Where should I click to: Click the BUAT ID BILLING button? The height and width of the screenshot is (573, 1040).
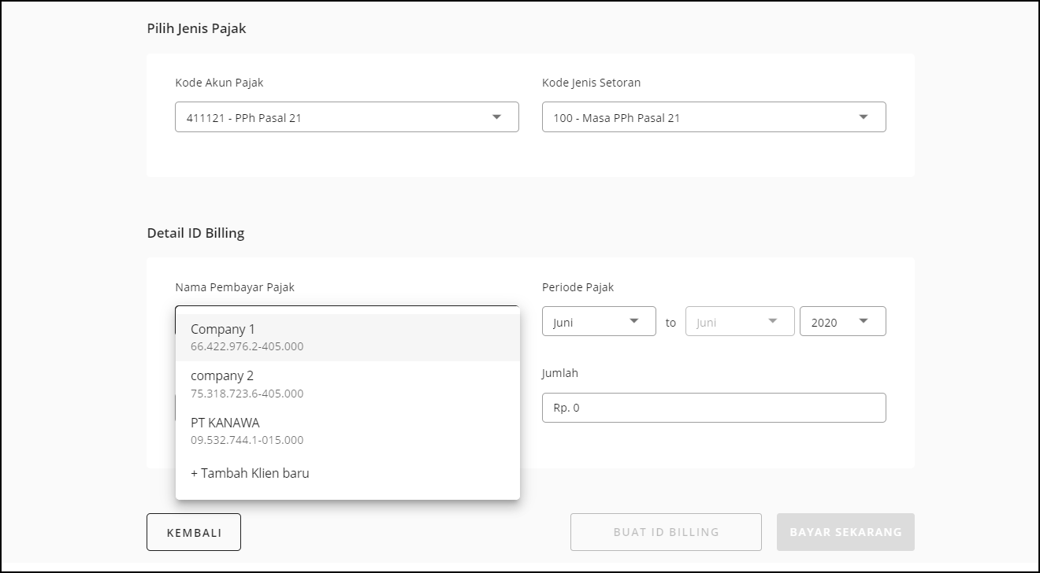(x=666, y=532)
